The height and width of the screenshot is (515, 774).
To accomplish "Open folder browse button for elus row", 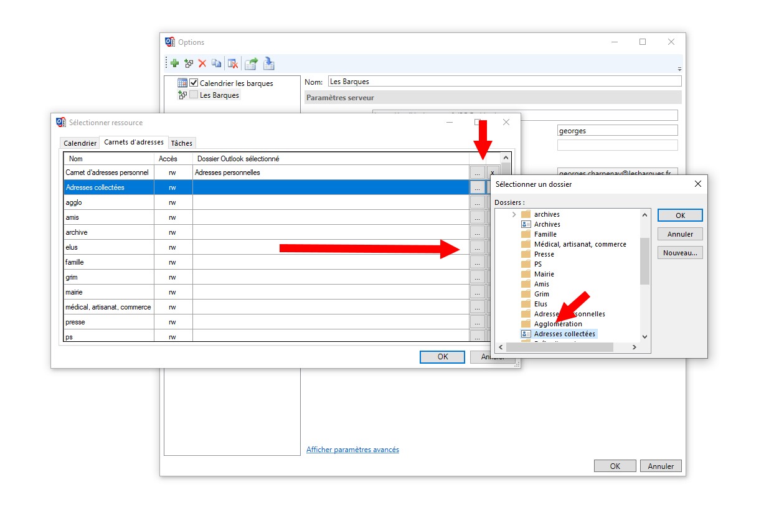I will (477, 247).
